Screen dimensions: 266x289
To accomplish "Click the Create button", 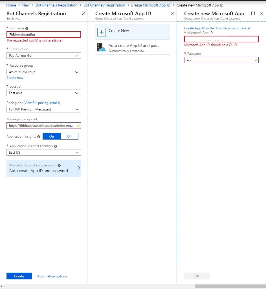I will tap(19, 276).
